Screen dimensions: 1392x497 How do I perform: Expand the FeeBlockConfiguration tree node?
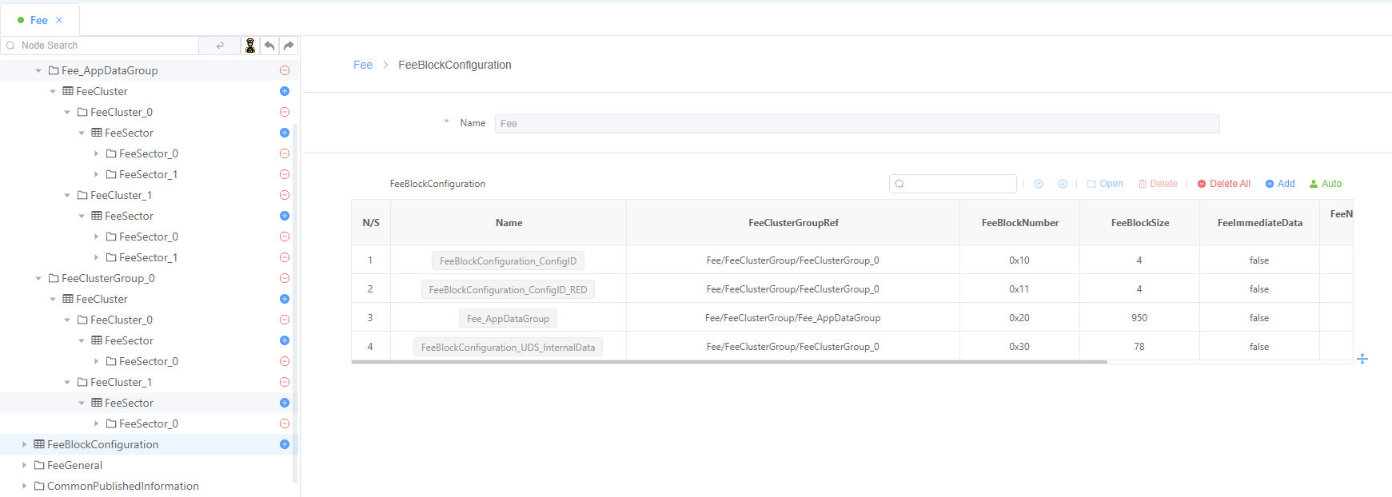point(24,444)
